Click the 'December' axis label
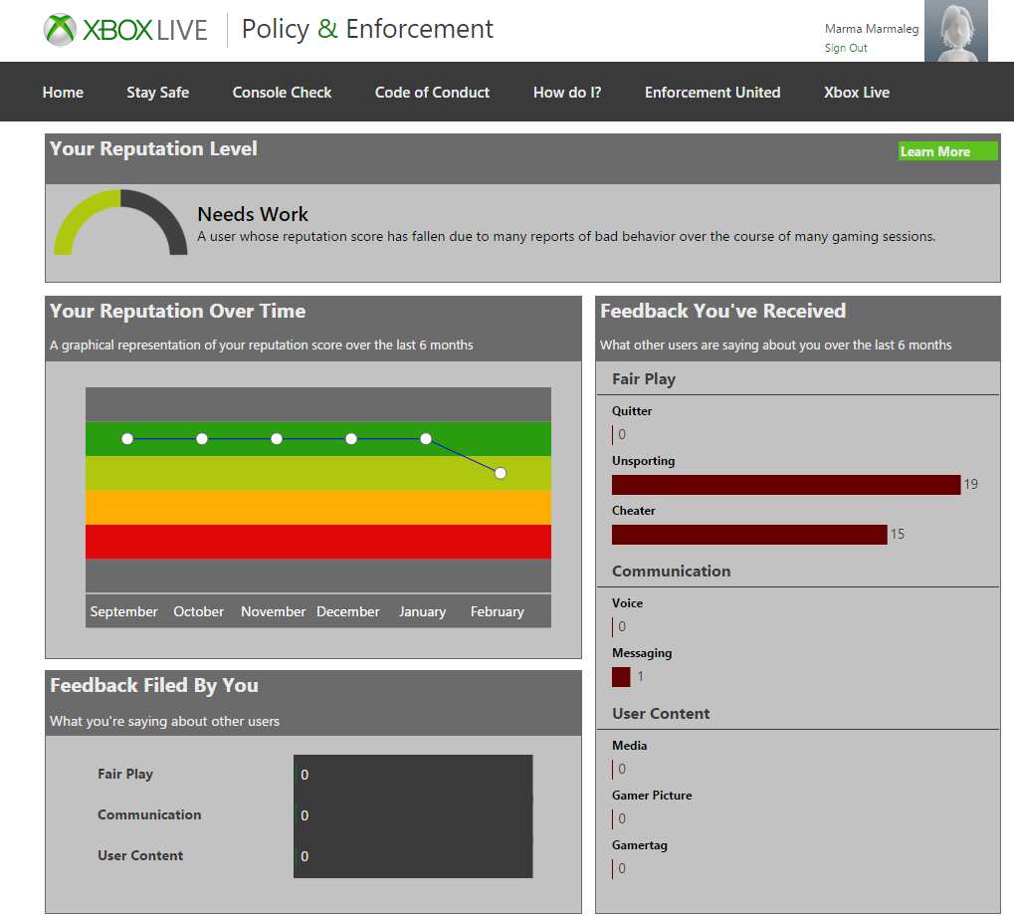Viewport: 1014px width, 920px height. pos(348,611)
